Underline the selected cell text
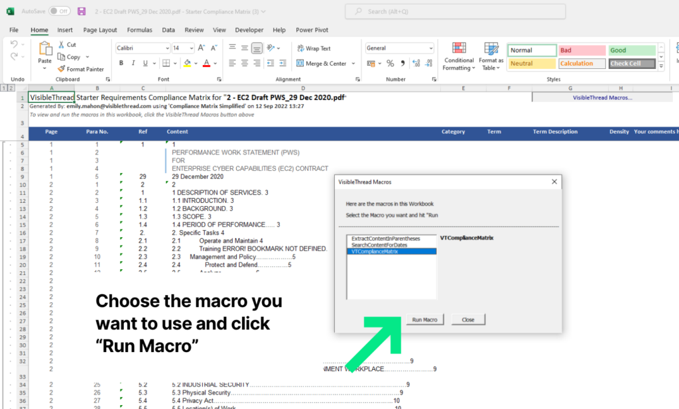This screenshot has width=679, height=409. coord(145,63)
